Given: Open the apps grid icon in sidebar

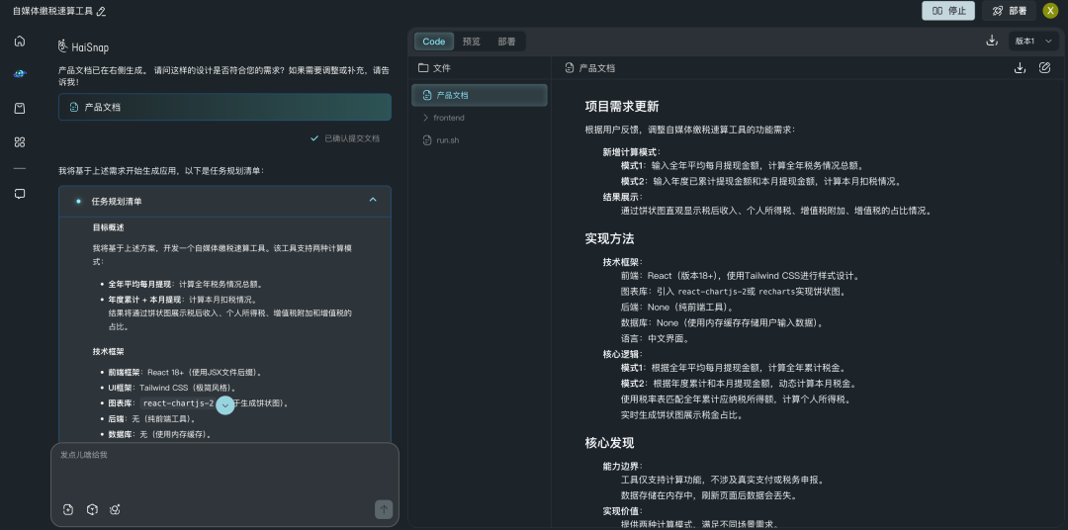Looking at the screenshot, I should click(x=20, y=142).
